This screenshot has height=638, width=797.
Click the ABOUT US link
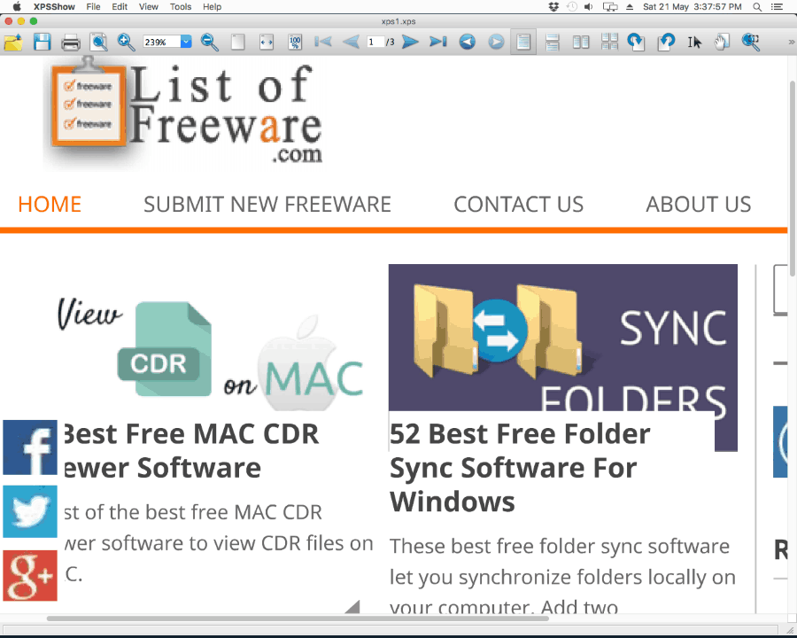699,204
